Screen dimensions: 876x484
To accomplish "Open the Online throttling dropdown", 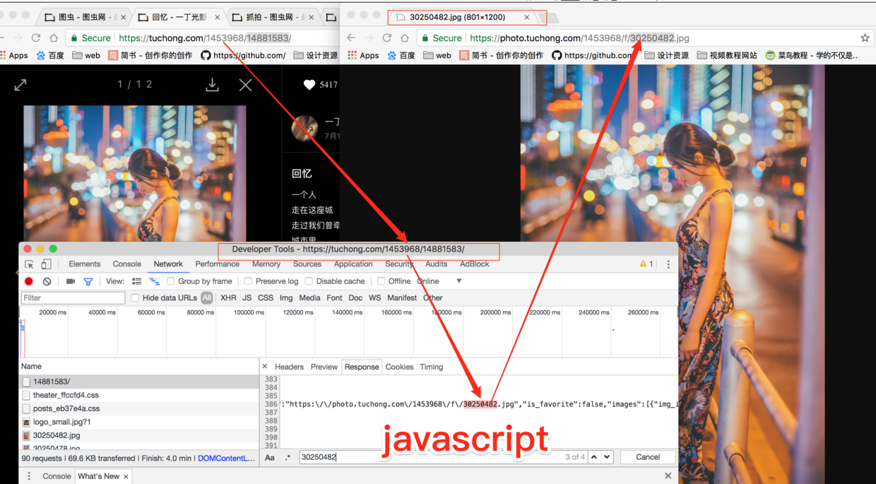I will click(439, 281).
